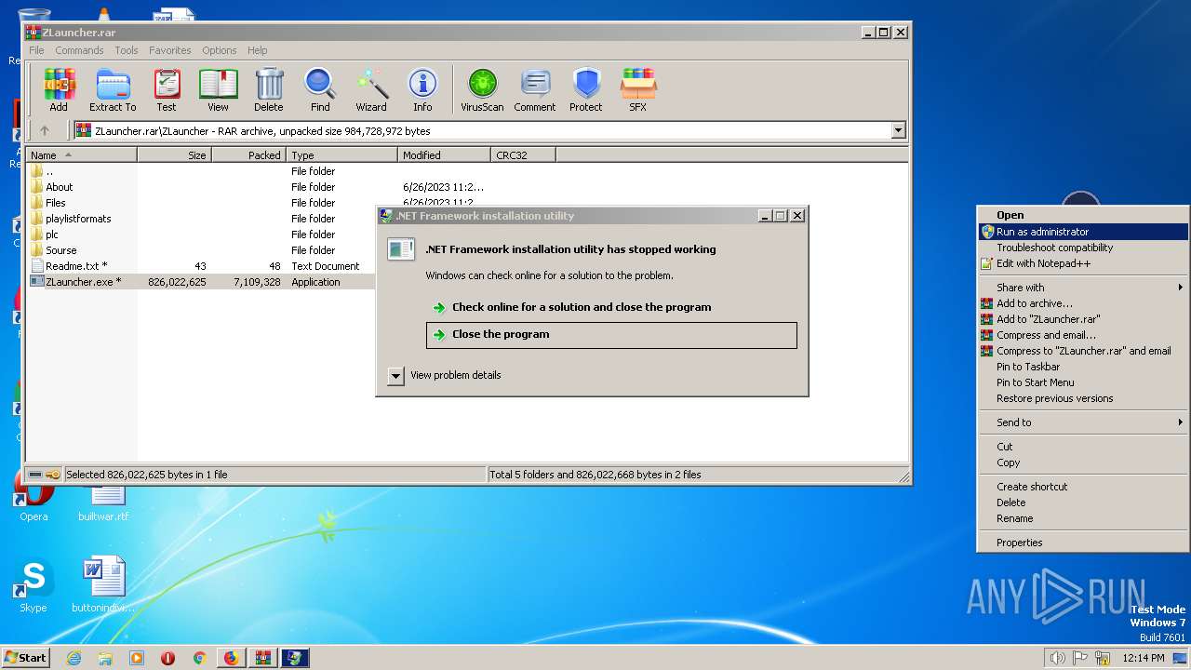Click the Add toolbar icon in WinRAR
The width and height of the screenshot is (1191, 670).
click(59, 90)
